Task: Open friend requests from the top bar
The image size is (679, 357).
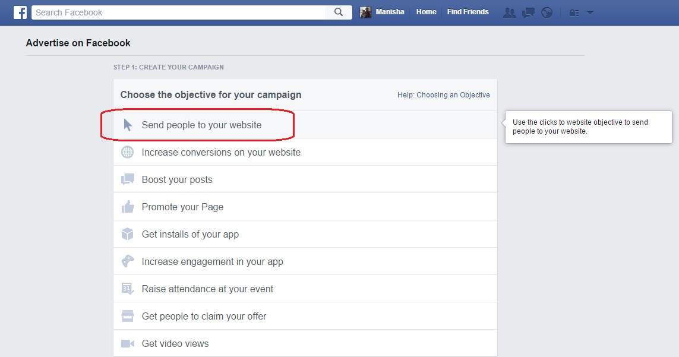Action: point(509,12)
